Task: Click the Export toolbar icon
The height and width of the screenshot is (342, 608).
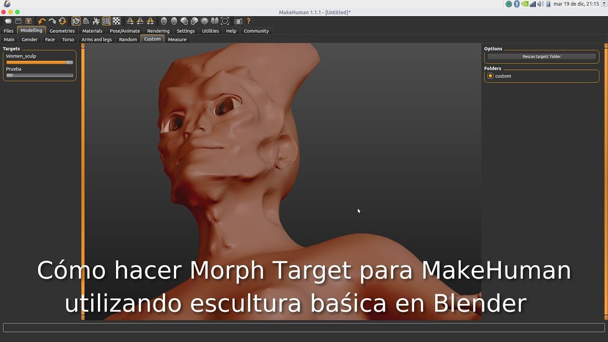Action: (x=28, y=21)
